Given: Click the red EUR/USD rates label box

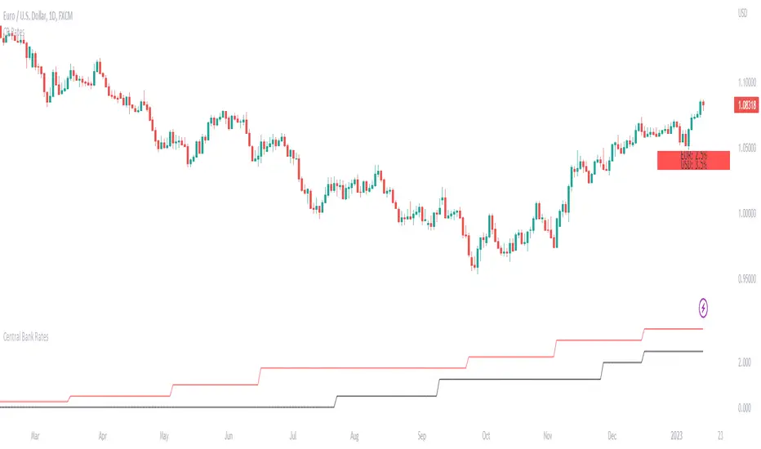Looking at the screenshot, I should coord(693,160).
